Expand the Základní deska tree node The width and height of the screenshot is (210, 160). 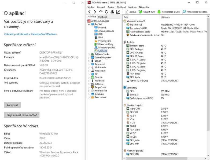(x=89, y=54)
